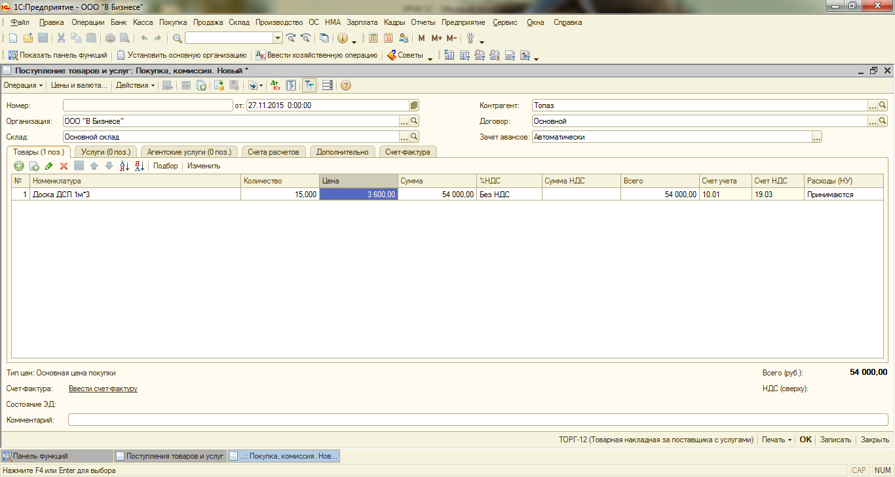This screenshot has width=895, height=477.
Task: Open the Покупка menu
Action: pyautogui.click(x=173, y=22)
